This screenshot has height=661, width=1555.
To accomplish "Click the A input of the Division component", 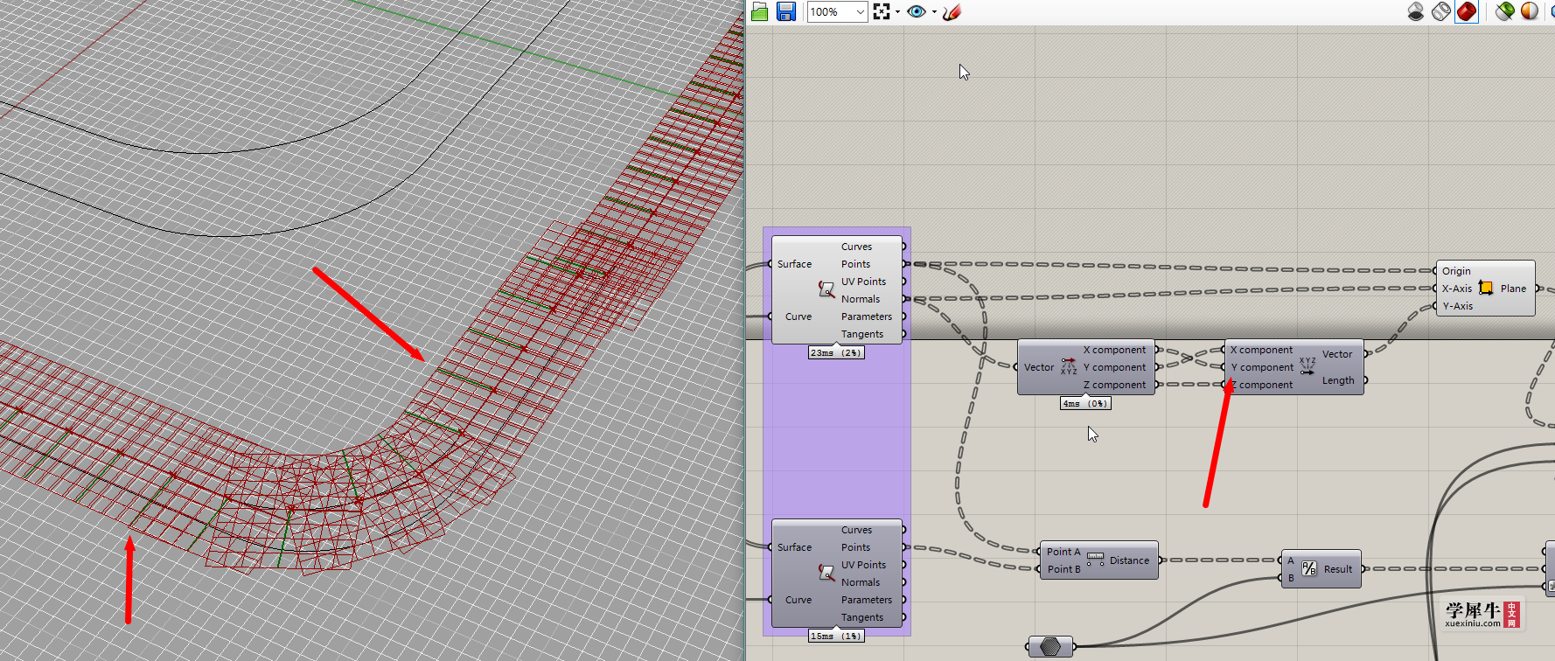I will (1291, 560).
